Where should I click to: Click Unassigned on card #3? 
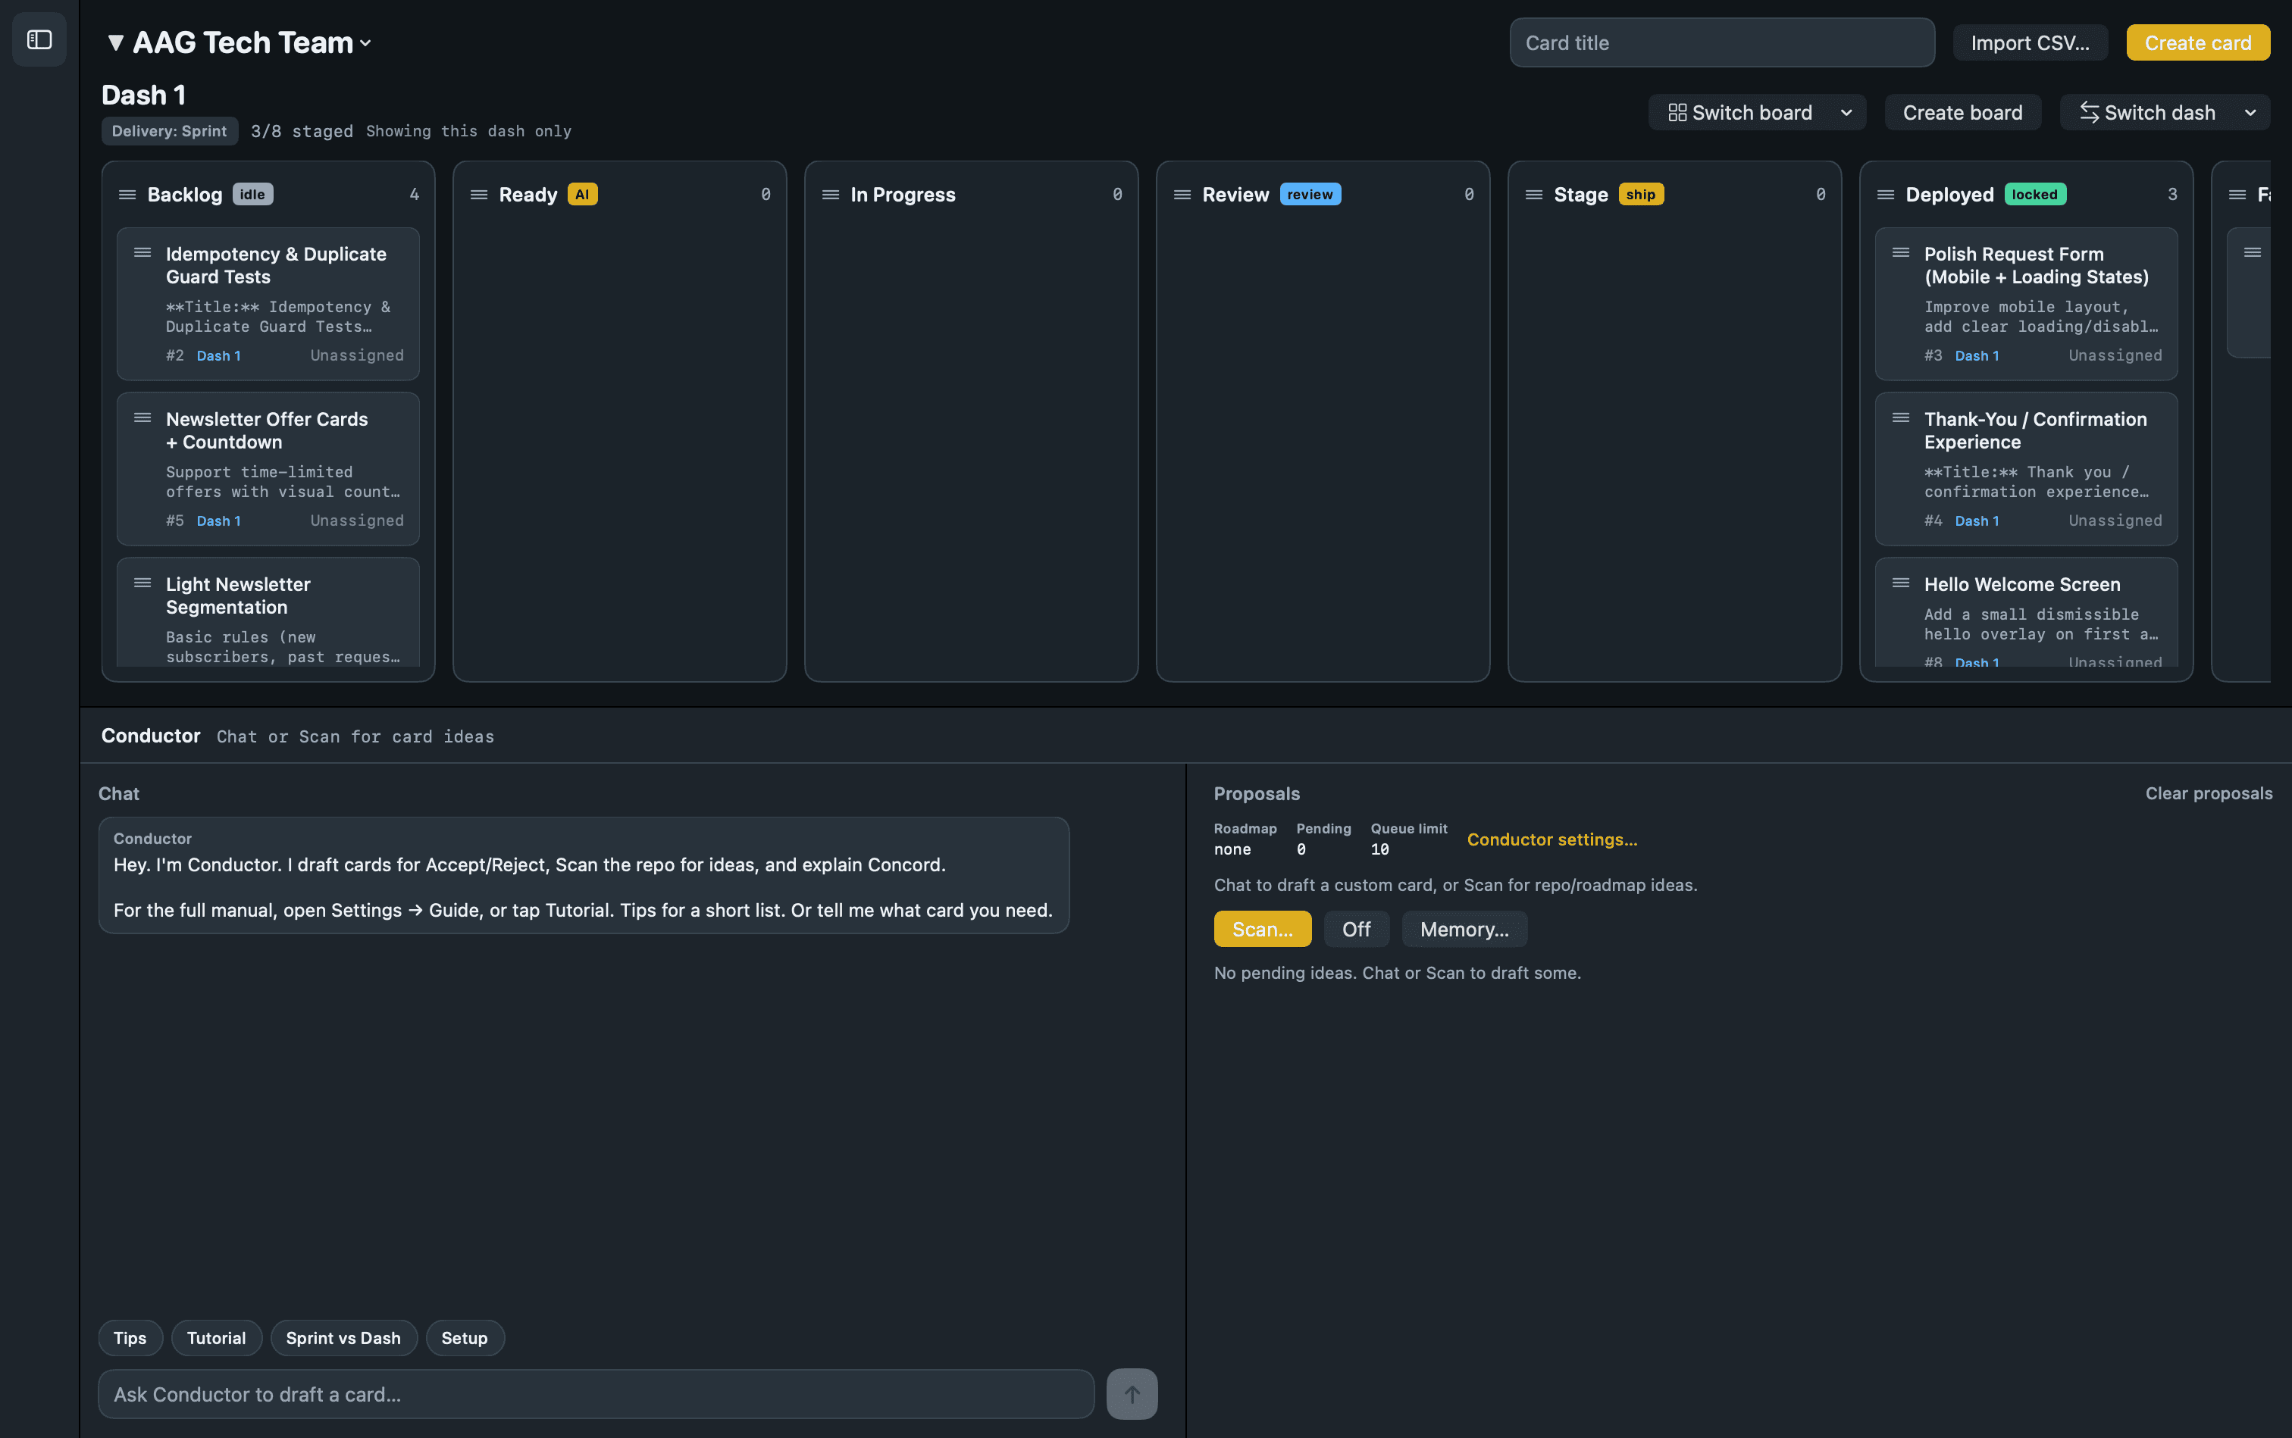click(x=2115, y=355)
